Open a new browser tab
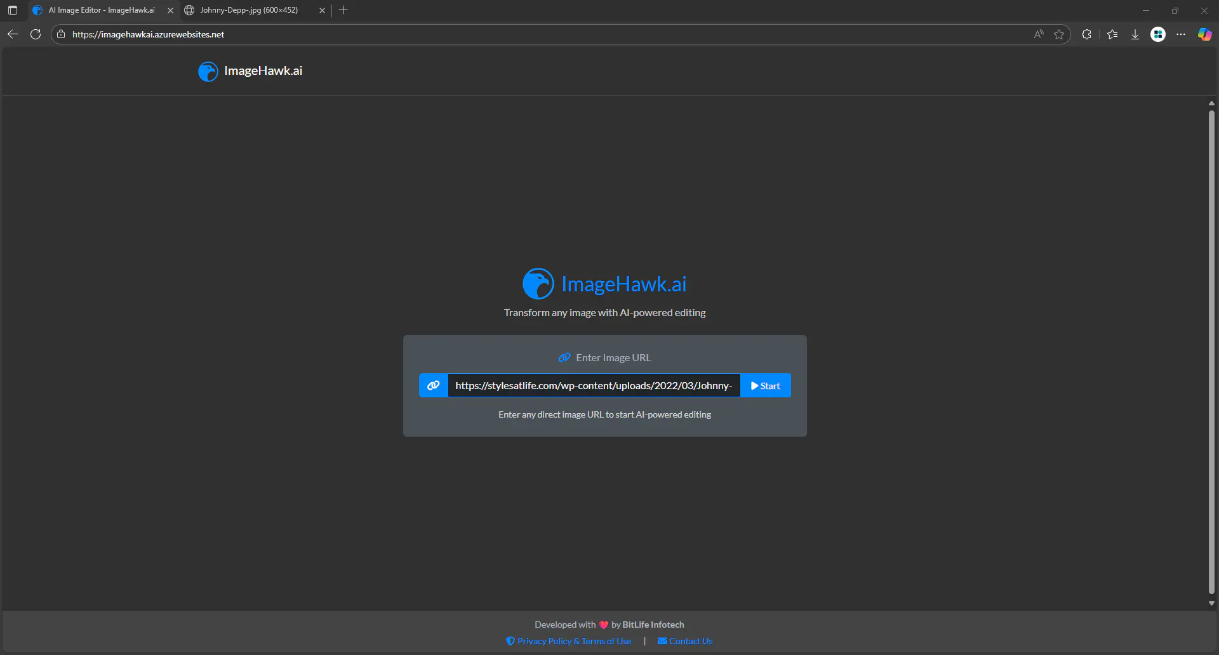Viewport: 1219px width, 655px height. click(343, 10)
